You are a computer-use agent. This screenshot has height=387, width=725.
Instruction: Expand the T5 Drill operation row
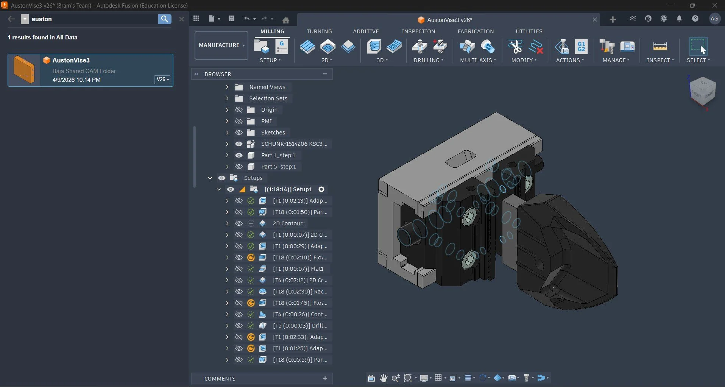point(227,326)
